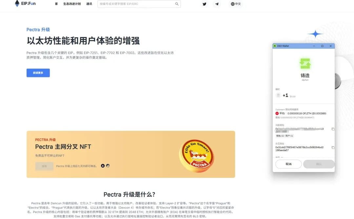Click the Pectra 升级是什么? heading

tap(129, 194)
